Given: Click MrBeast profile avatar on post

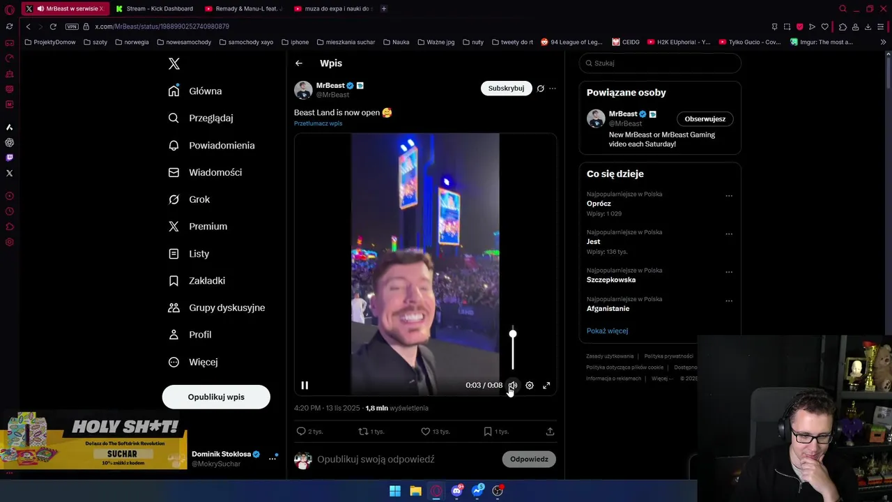Looking at the screenshot, I should 303,90.
